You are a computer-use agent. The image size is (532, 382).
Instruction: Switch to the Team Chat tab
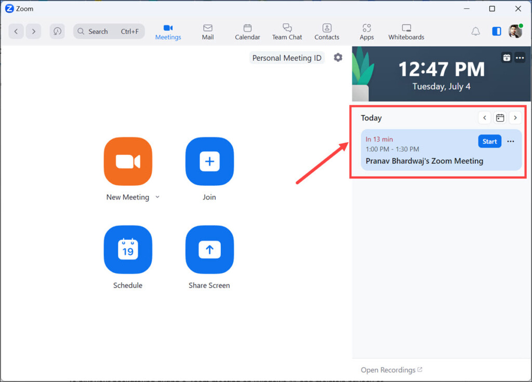pos(287,31)
